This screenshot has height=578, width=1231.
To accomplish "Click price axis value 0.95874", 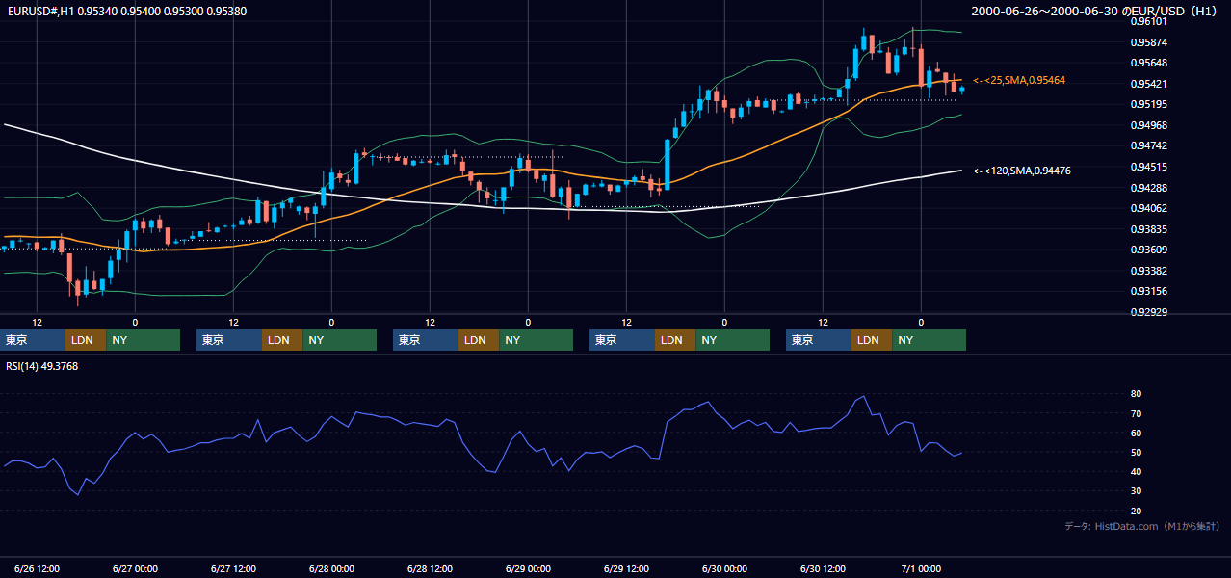I will [x=1151, y=42].
